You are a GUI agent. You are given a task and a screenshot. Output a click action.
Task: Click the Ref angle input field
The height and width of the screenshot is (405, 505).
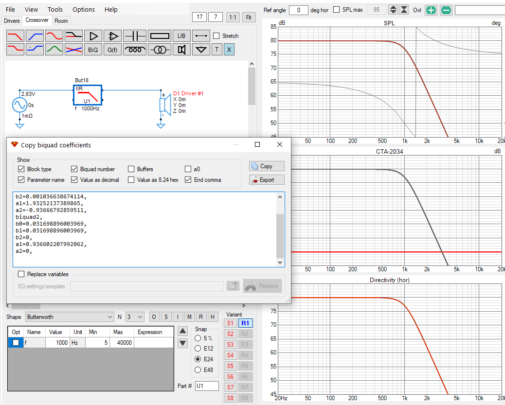(299, 10)
